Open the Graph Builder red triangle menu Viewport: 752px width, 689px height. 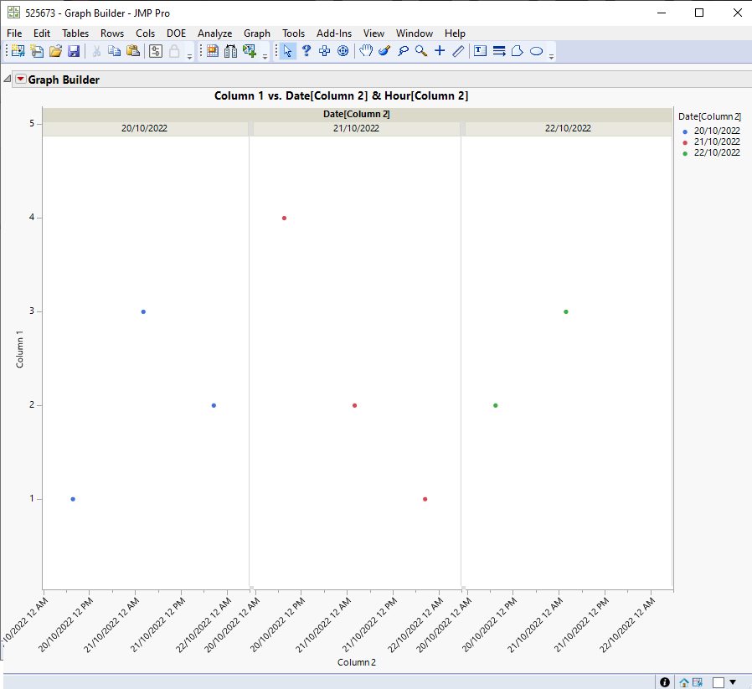click(21, 80)
